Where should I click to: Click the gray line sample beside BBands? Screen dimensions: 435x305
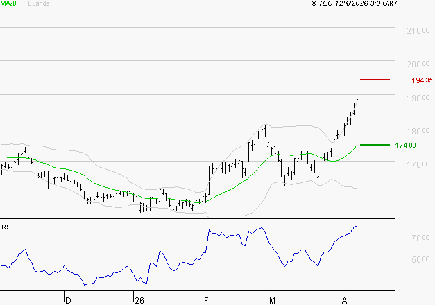point(53,3)
